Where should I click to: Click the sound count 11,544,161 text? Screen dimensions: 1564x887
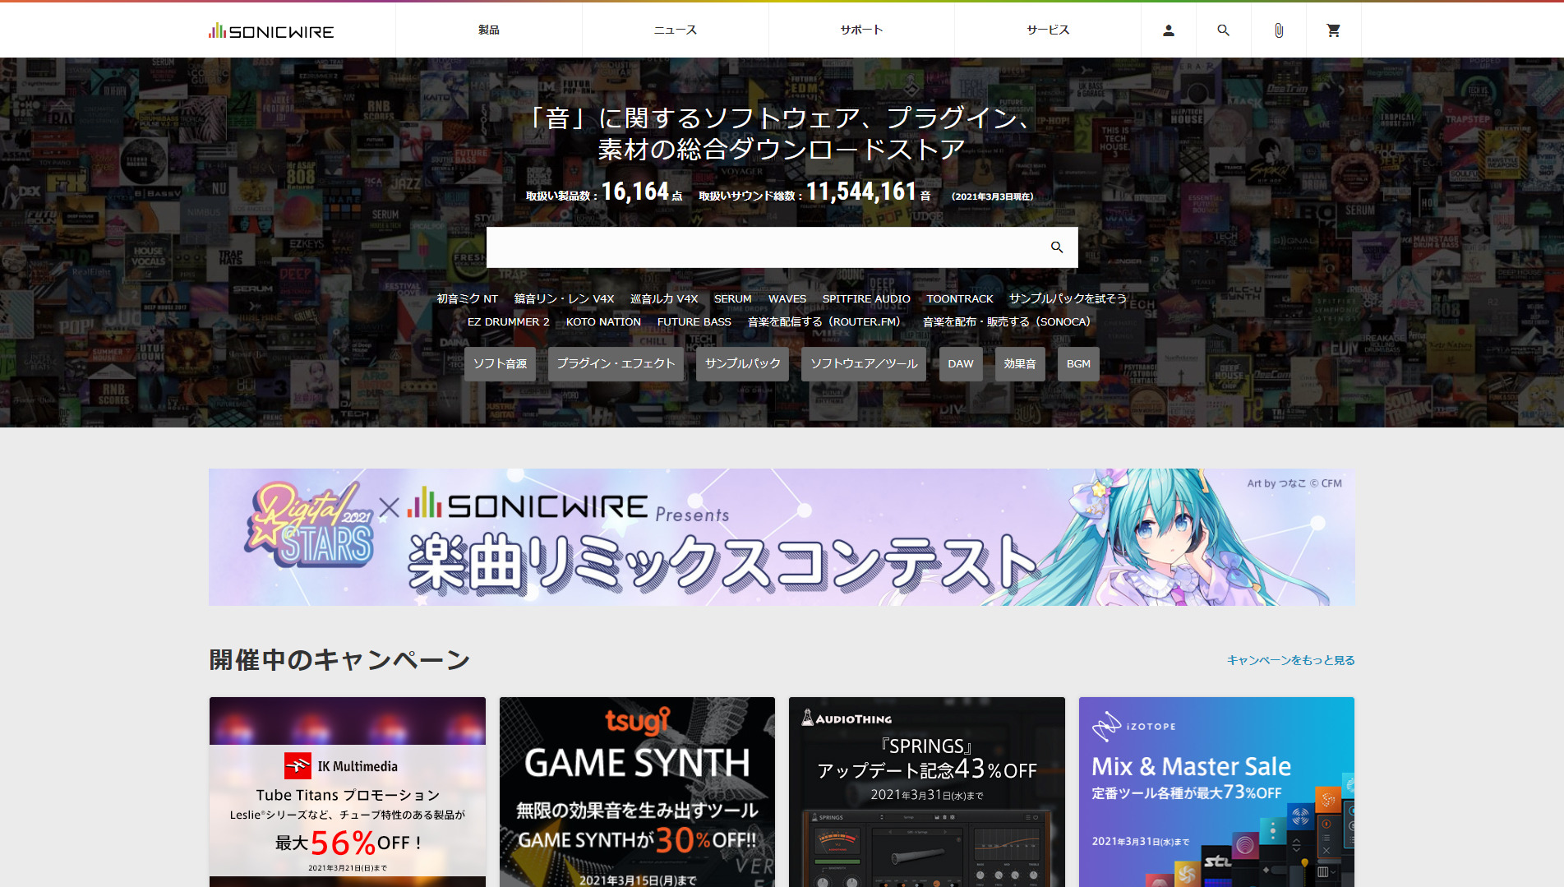click(x=860, y=192)
